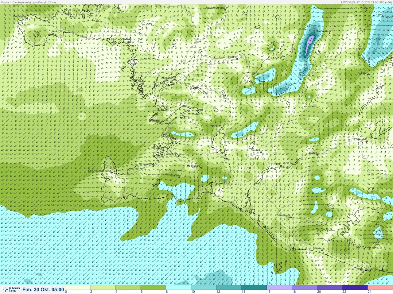Screen dimensions: 393x294
Task: Select the 18–20 m/s purple legend swatch
Action: pos(305,288)
